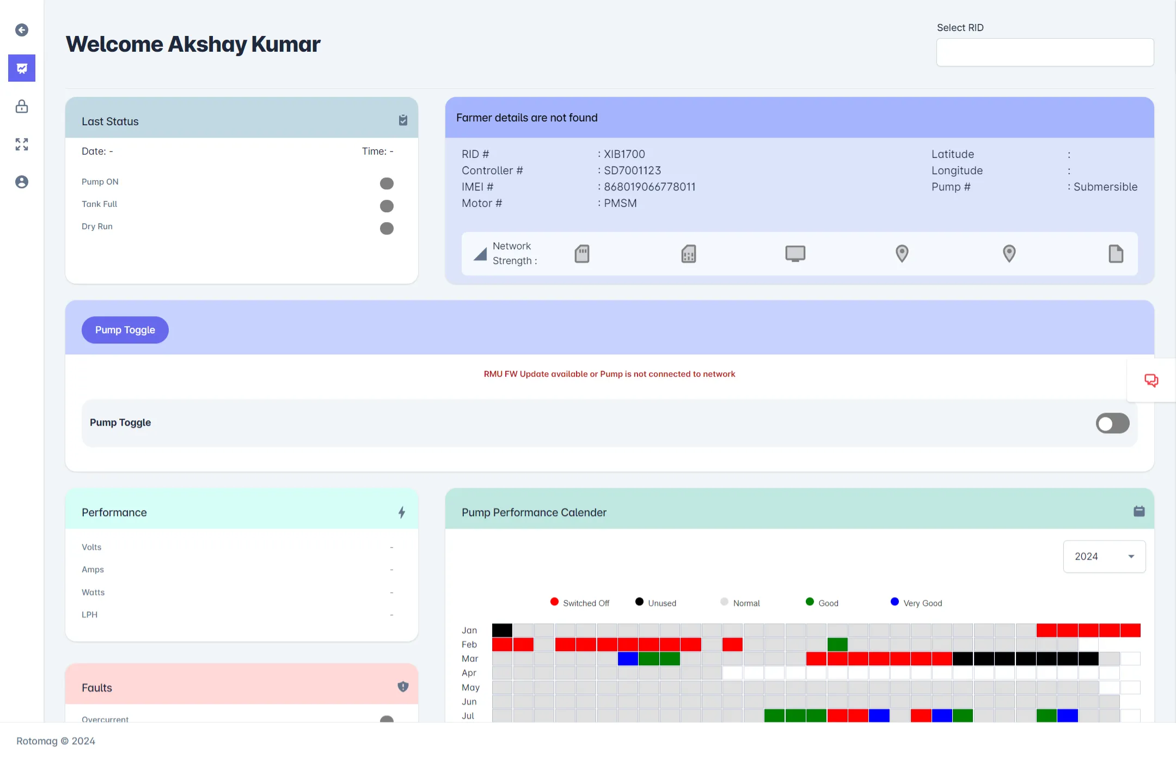Click the second location pin icon
Image resolution: width=1176 pixels, height=760 pixels.
pyautogui.click(x=1009, y=254)
